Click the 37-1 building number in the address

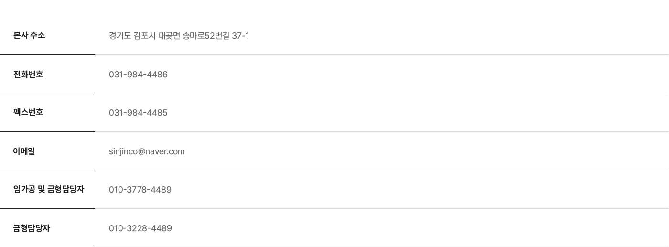tap(240, 36)
